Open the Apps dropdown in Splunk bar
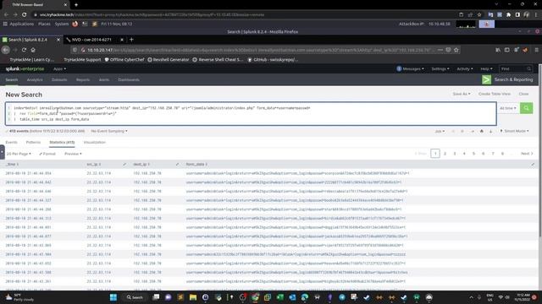The height and width of the screenshot is (304, 542). tap(59, 69)
